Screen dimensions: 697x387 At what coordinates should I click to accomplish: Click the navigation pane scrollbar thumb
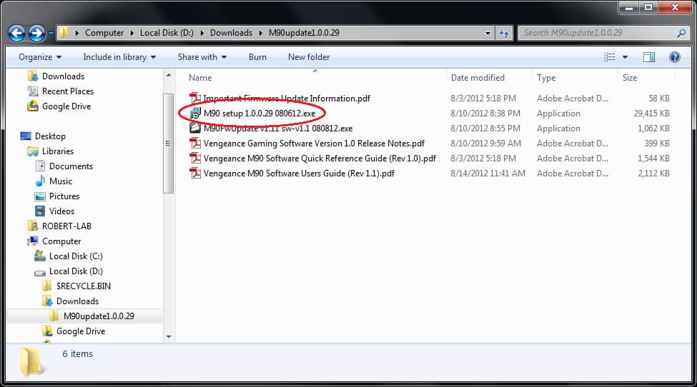[x=168, y=144]
